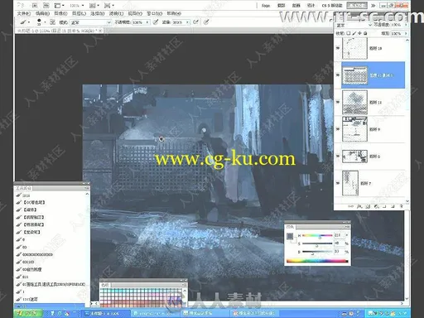Open the 滤镜 menu

point(116,13)
